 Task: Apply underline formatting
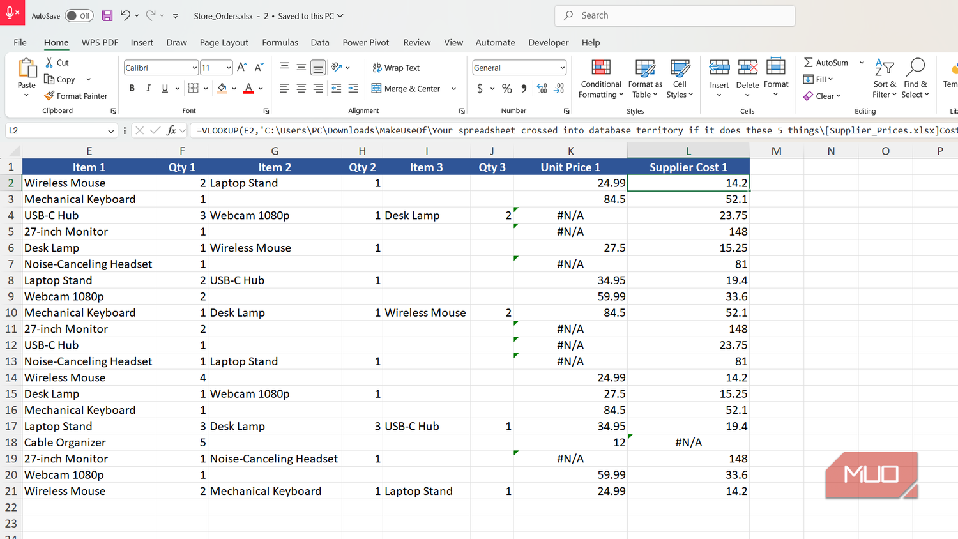165,88
